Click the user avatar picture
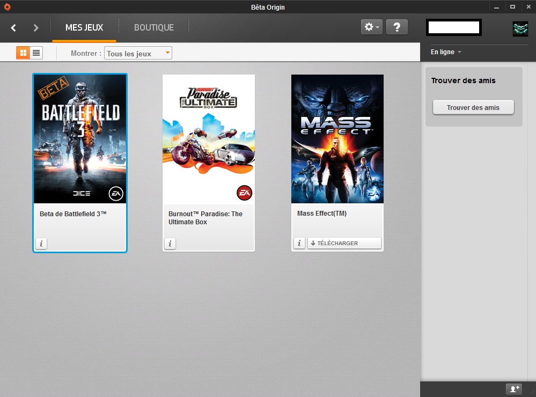 click(520, 28)
